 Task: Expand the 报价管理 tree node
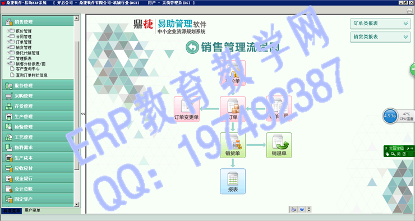pos(8,31)
